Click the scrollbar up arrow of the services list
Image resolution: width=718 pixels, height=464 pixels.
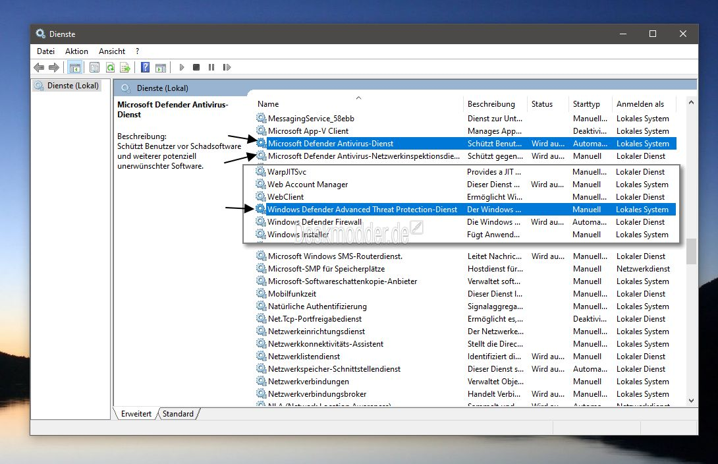[692, 103]
